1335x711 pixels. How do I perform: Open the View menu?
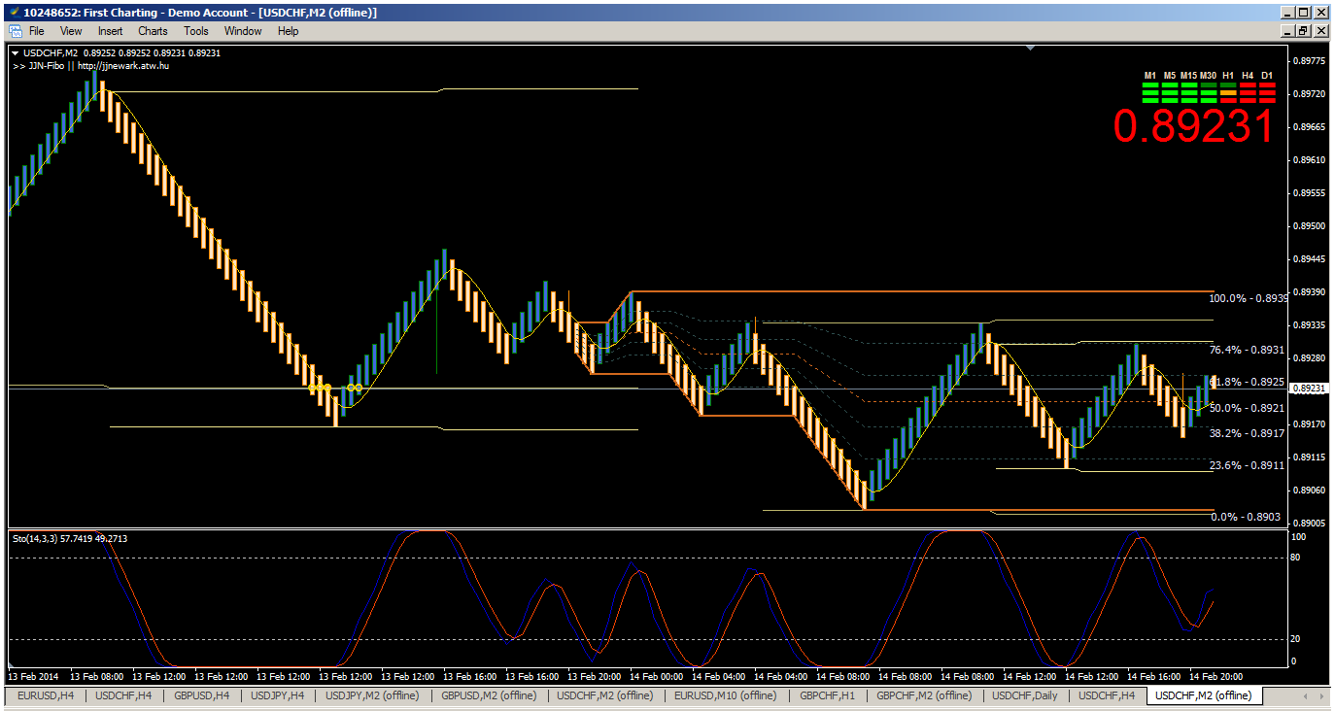[x=71, y=31]
